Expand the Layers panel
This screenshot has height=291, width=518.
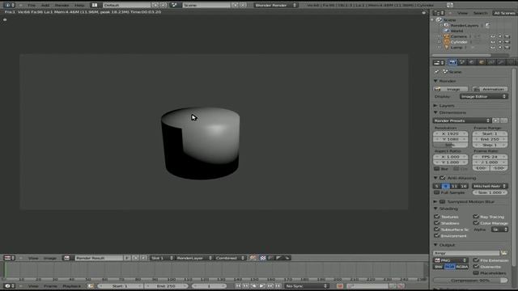[435, 106]
